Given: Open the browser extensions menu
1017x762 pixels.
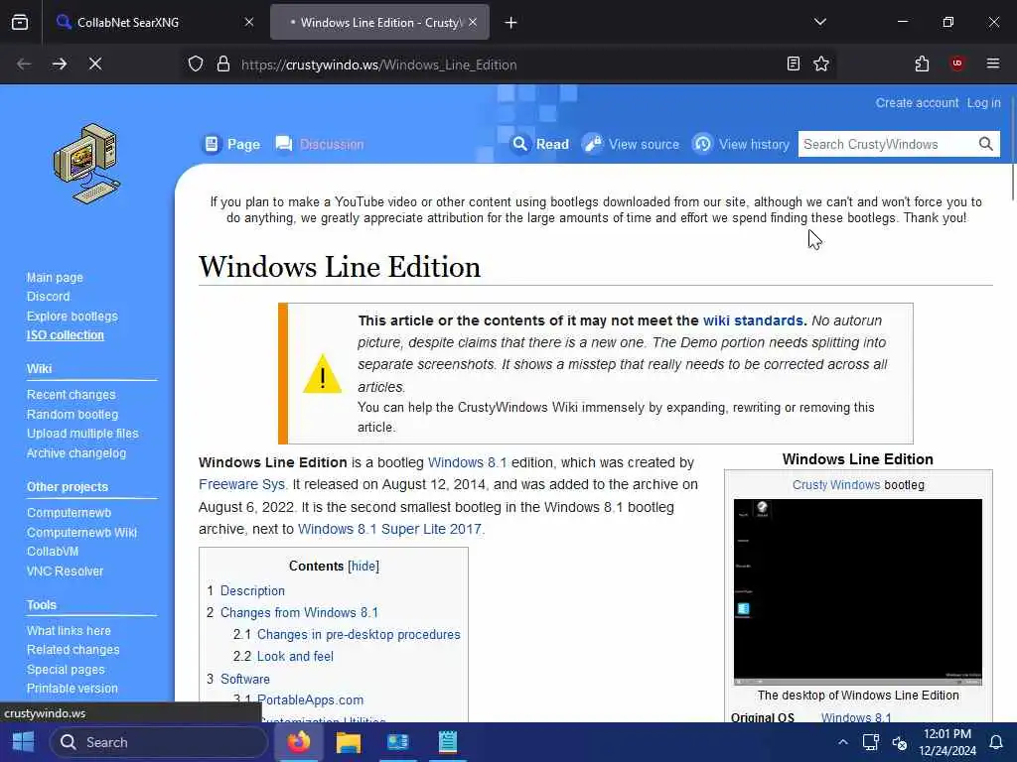Looking at the screenshot, I should coord(922,63).
